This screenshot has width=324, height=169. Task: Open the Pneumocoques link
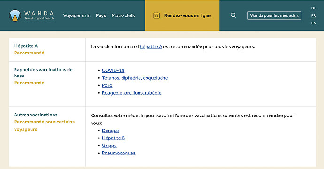[119, 153]
